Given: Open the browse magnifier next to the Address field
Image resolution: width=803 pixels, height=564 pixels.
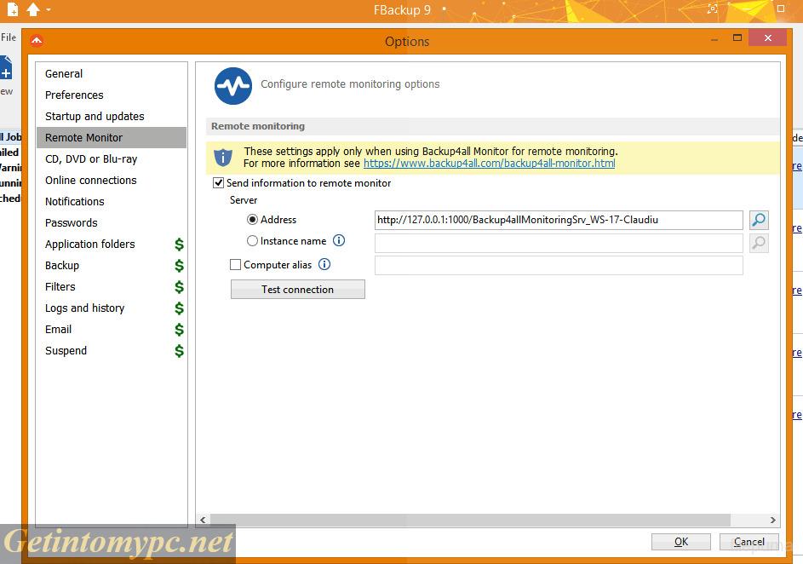Looking at the screenshot, I should (758, 220).
